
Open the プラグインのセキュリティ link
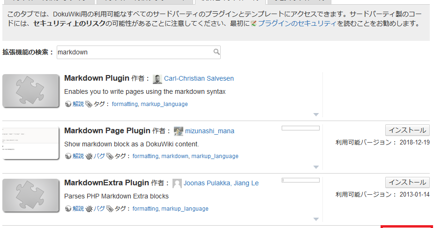pos(297,23)
